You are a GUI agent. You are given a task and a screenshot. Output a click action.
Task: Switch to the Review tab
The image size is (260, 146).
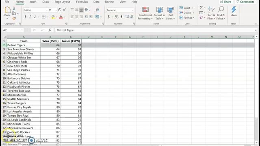[x=109, y=2]
